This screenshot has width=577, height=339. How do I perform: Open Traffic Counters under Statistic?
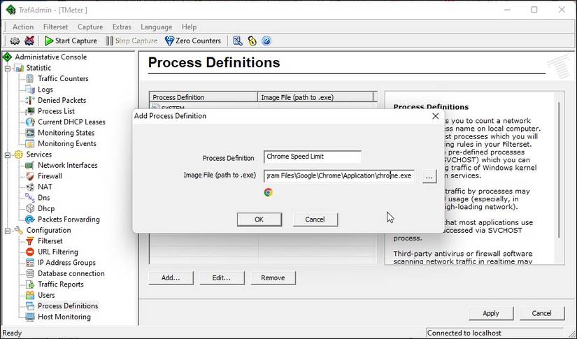click(x=63, y=78)
